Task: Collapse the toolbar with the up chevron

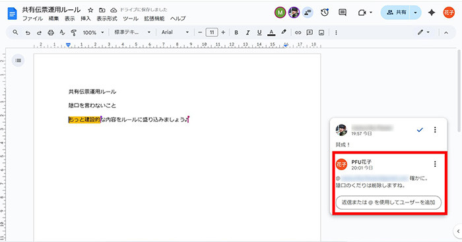Action: 446,33
